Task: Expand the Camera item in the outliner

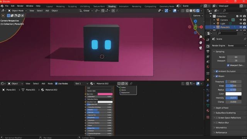Action: 214,20
